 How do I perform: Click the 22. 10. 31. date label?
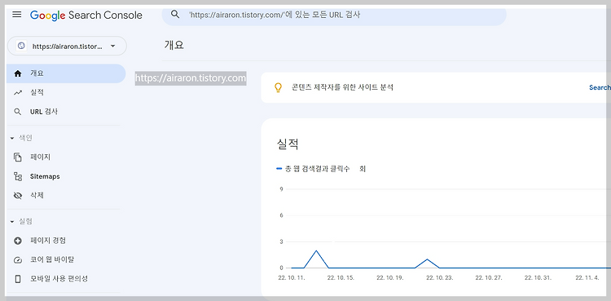538,278
